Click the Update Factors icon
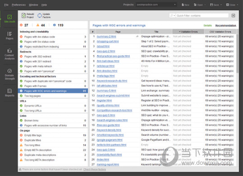This screenshot has height=176, width=243. coord(40,15)
